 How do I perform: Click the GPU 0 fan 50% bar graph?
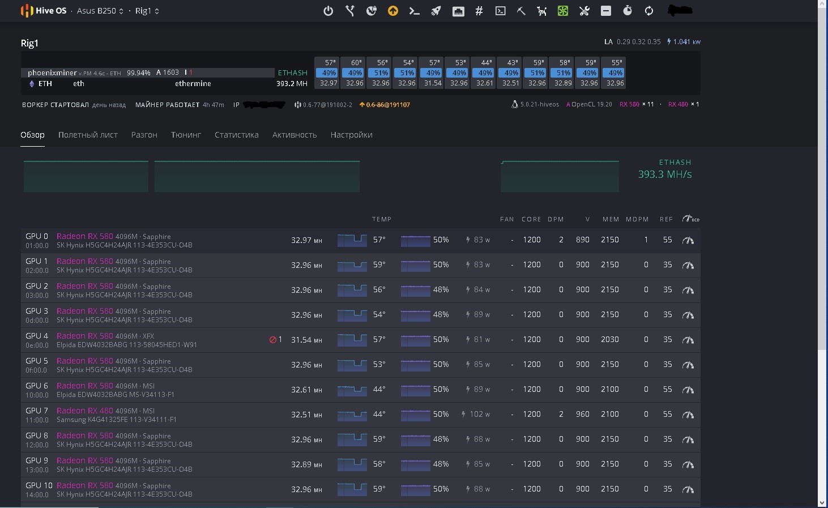point(416,240)
